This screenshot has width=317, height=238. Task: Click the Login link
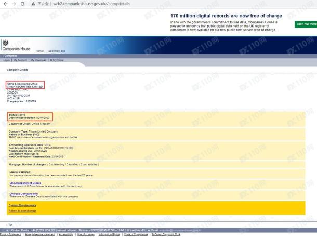(x=6, y=60)
